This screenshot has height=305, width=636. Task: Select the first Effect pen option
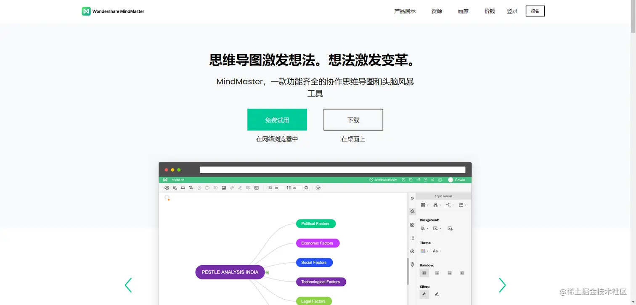click(424, 295)
